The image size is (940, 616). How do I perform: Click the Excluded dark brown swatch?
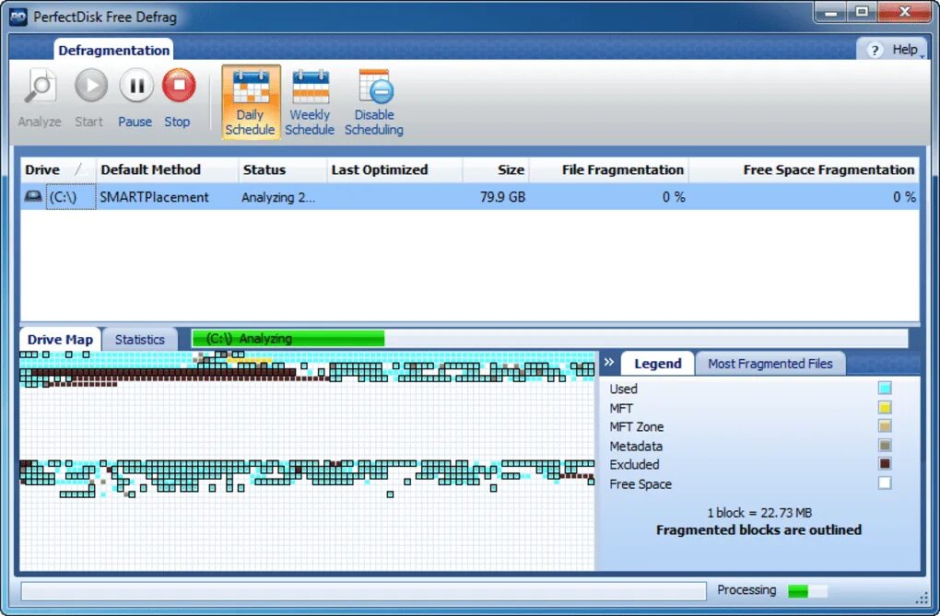[885, 464]
